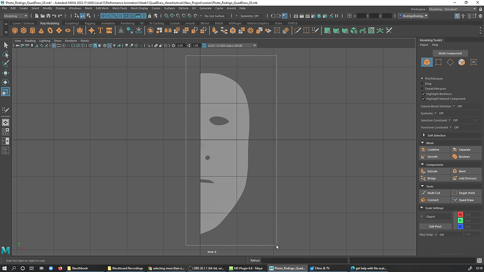
Task: Switch to the Rigging shelf tab
Action: click(x=90, y=23)
